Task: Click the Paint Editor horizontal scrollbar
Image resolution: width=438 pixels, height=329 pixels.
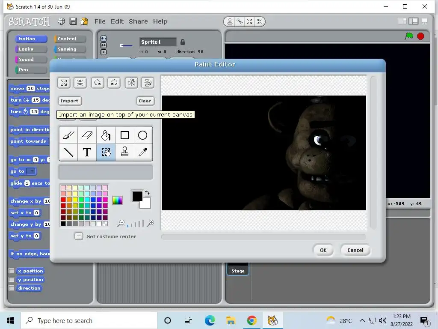Action: point(263,237)
